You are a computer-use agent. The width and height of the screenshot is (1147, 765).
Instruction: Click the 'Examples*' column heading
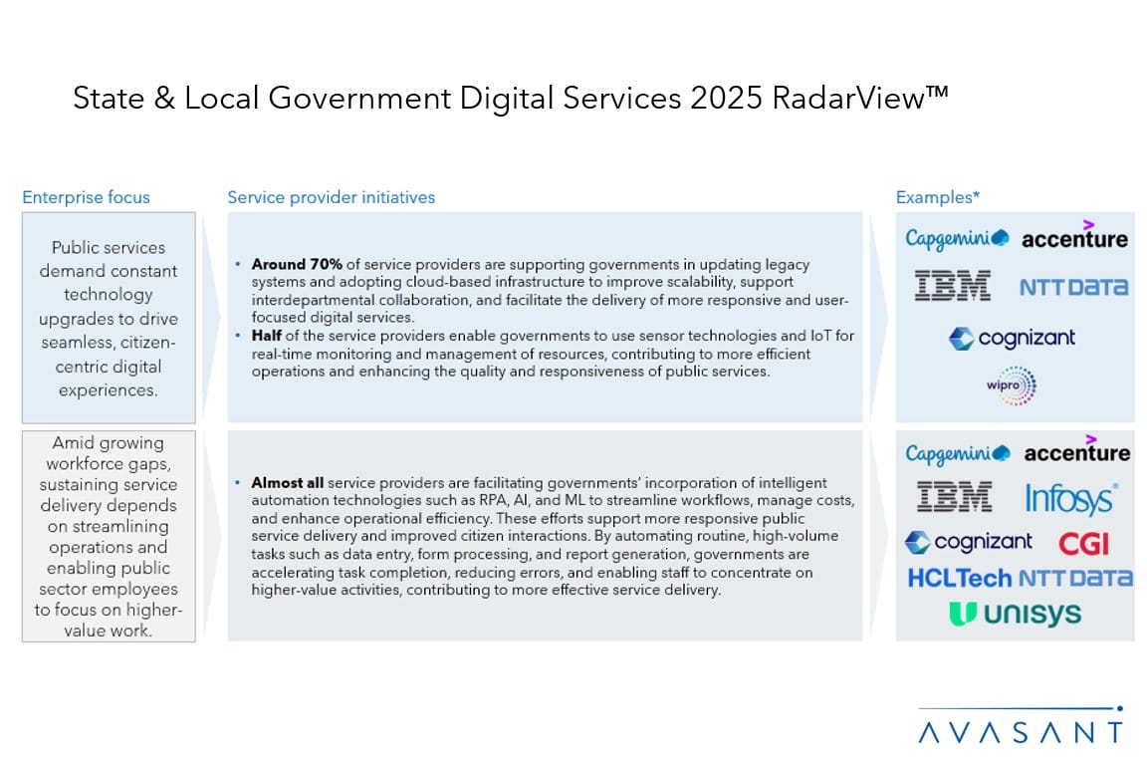(x=937, y=197)
